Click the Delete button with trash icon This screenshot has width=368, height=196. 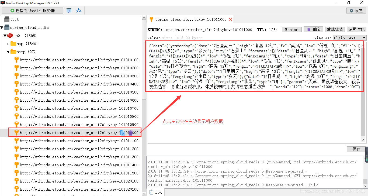(313, 30)
